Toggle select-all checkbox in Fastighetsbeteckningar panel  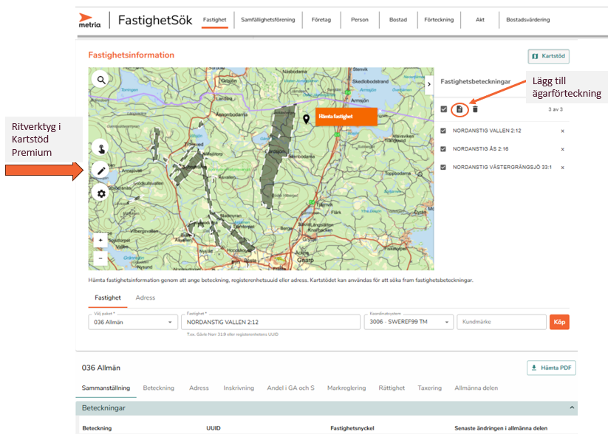(x=443, y=109)
